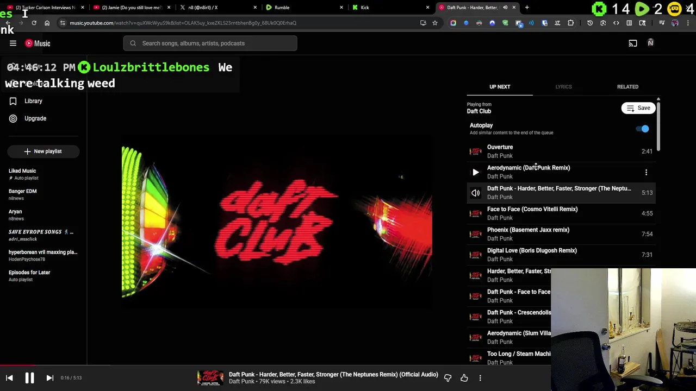Save the queue as a playlist
Image resolution: width=696 pixels, height=391 pixels.
coord(638,108)
